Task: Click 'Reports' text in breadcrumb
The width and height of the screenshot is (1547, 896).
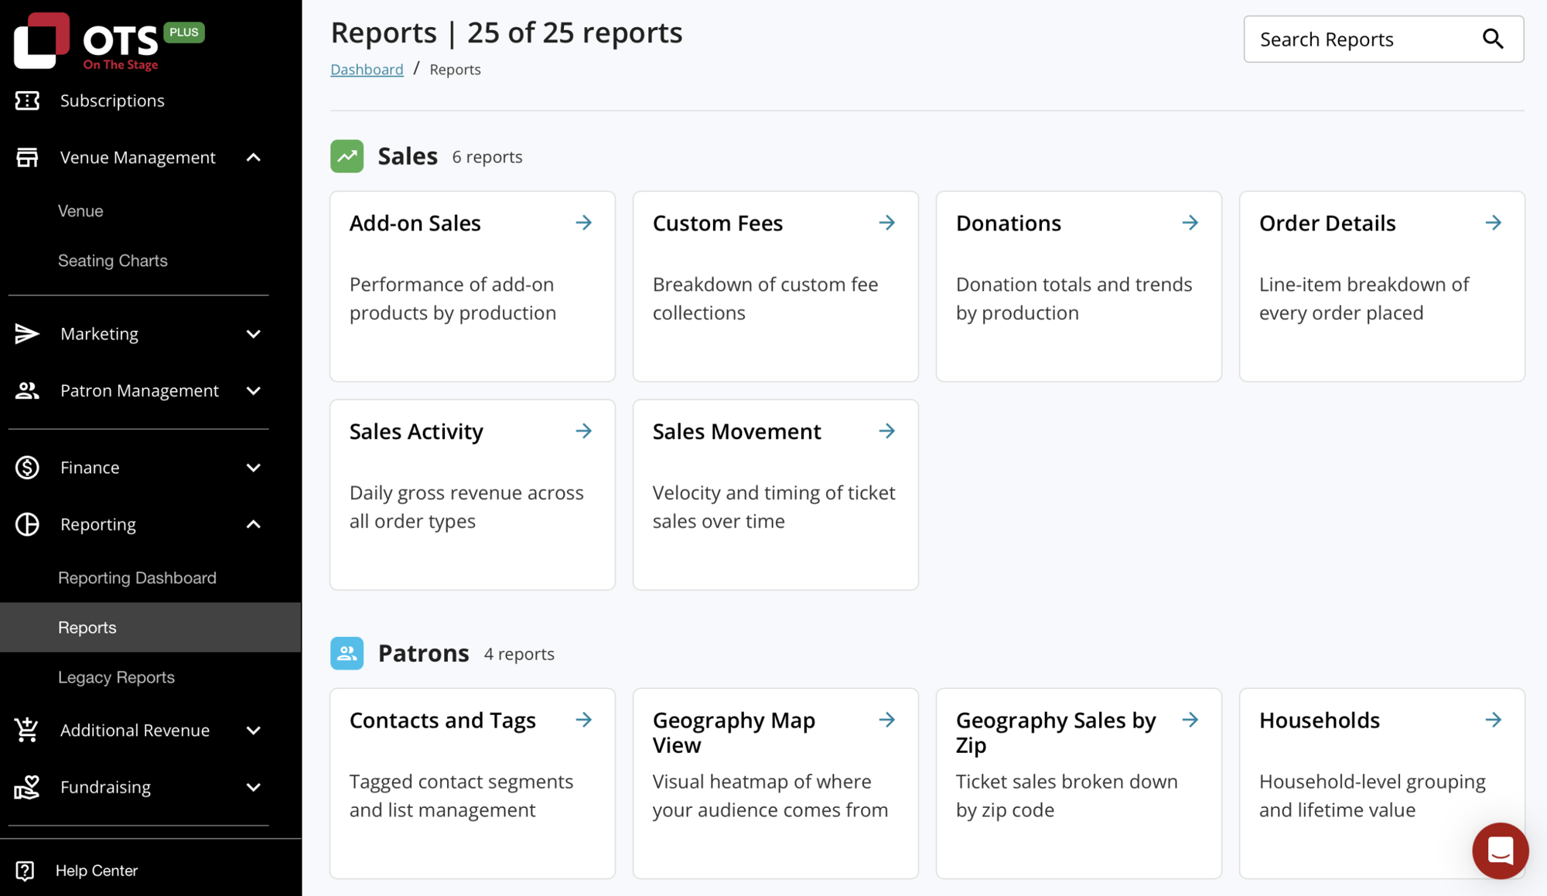Action: [x=455, y=70]
